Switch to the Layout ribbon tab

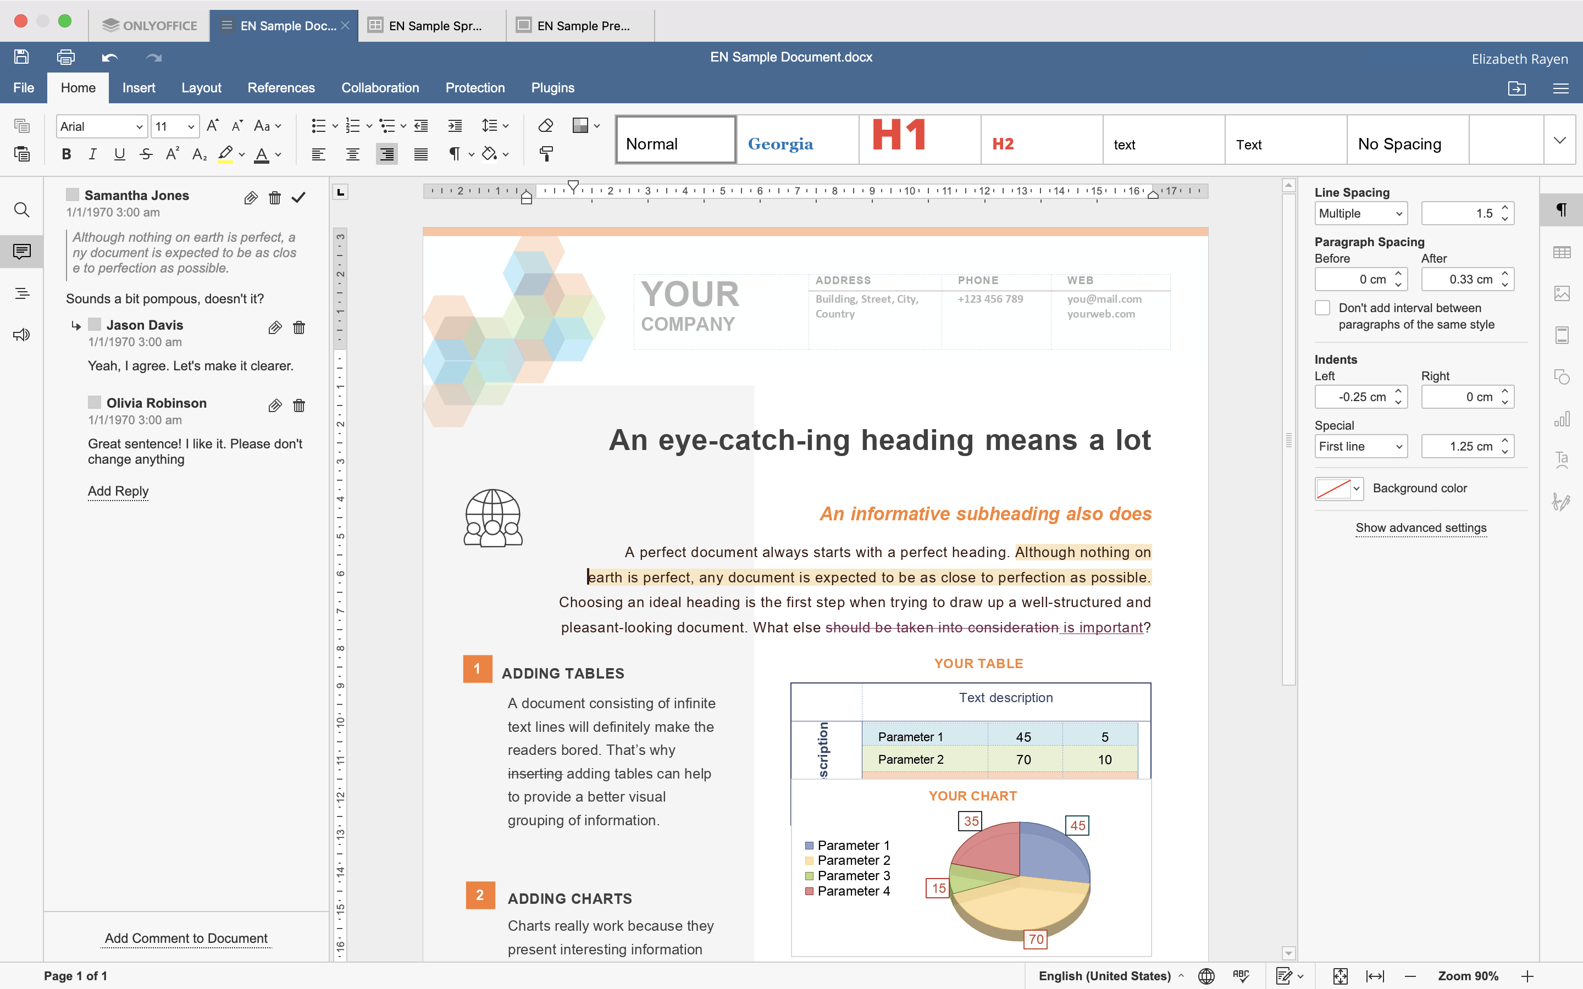[x=200, y=88]
